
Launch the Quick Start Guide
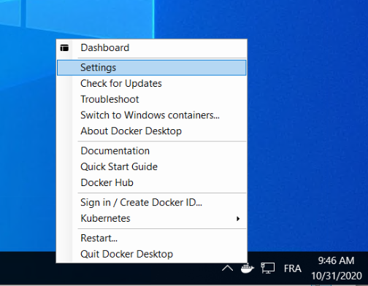[152, 167]
